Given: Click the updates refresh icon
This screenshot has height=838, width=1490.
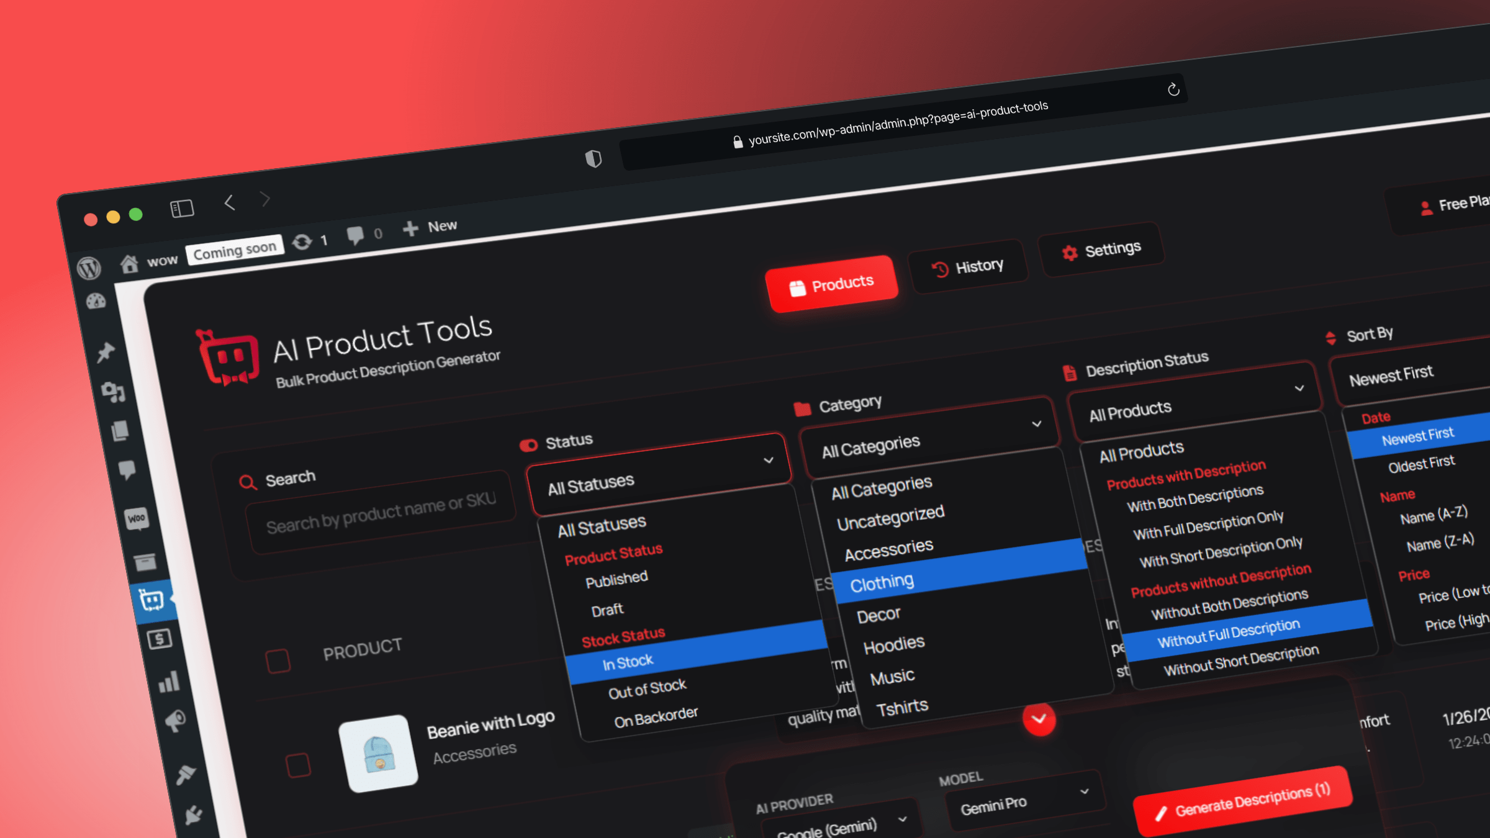Looking at the screenshot, I should click(x=302, y=241).
